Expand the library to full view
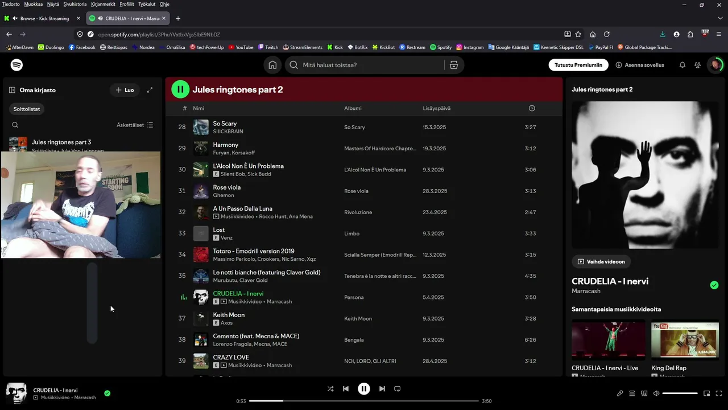Viewport: 728px width, 410px height. point(150,90)
